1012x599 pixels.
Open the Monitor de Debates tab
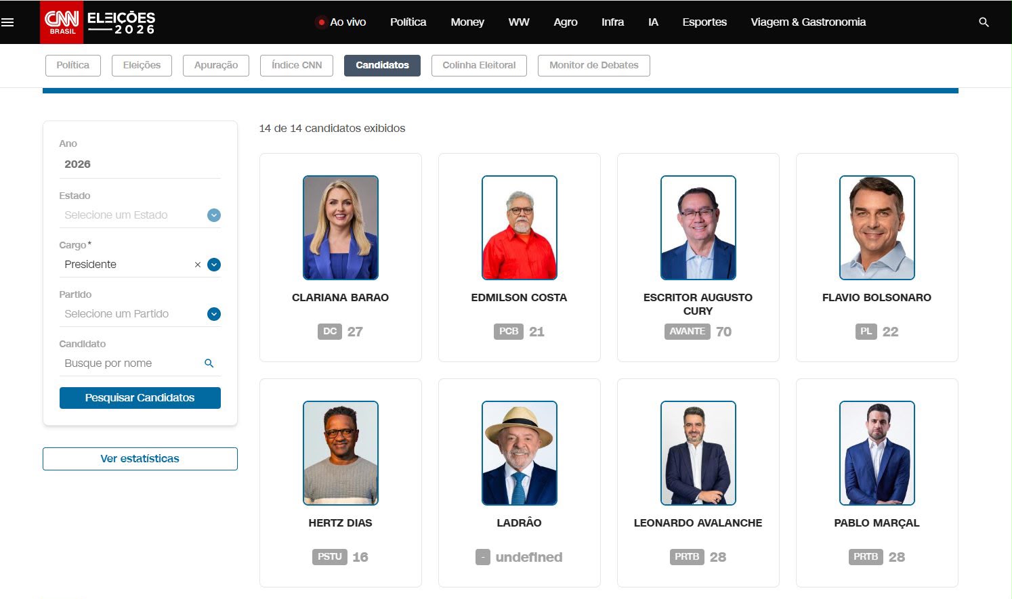point(594,66)
